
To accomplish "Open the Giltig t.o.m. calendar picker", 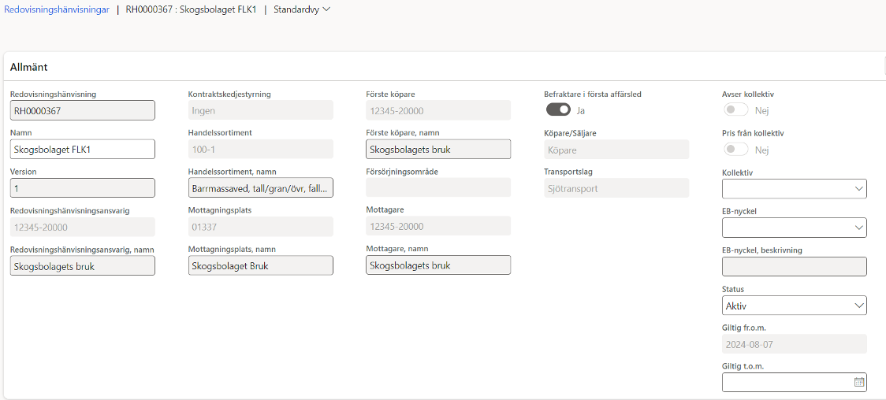I will (859, 382).
